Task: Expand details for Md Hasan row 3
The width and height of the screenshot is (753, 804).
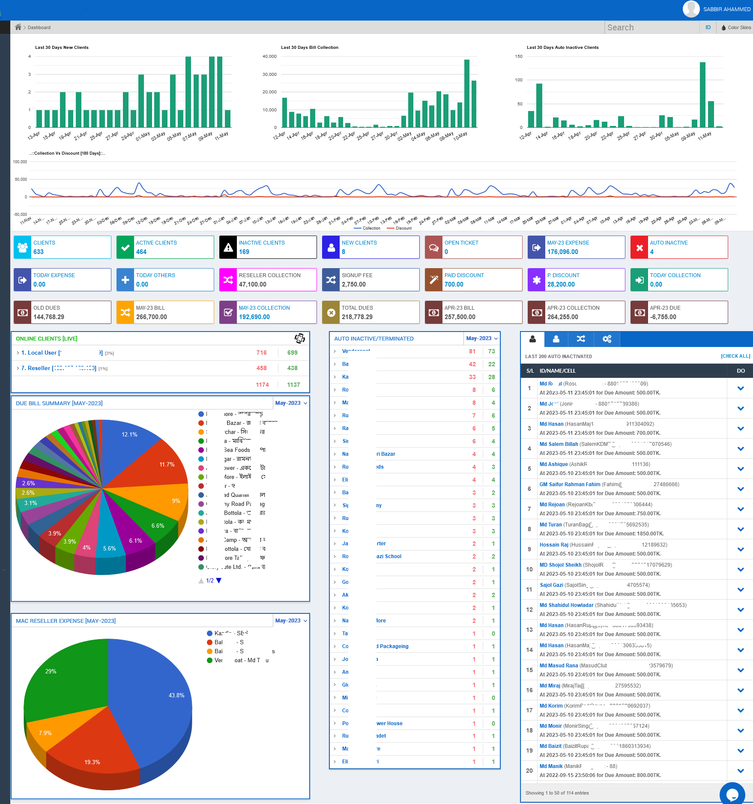Action: point(741,429)
